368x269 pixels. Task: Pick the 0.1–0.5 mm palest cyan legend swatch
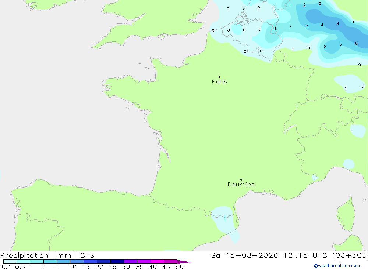point(10,262)
